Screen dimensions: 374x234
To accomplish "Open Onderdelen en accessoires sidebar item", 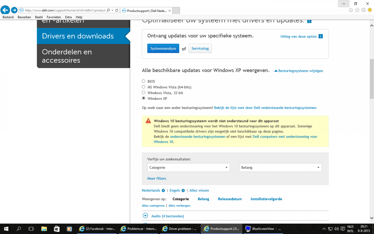I will coord(83,56).
